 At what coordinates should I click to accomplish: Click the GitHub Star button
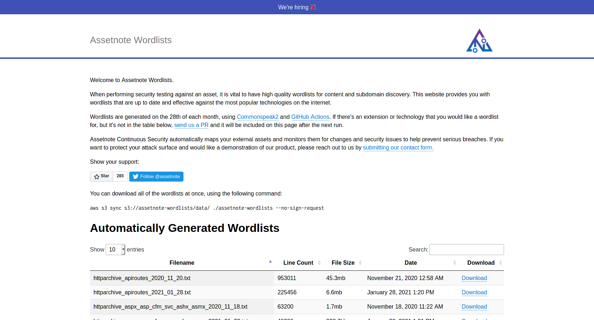[102, 176]
